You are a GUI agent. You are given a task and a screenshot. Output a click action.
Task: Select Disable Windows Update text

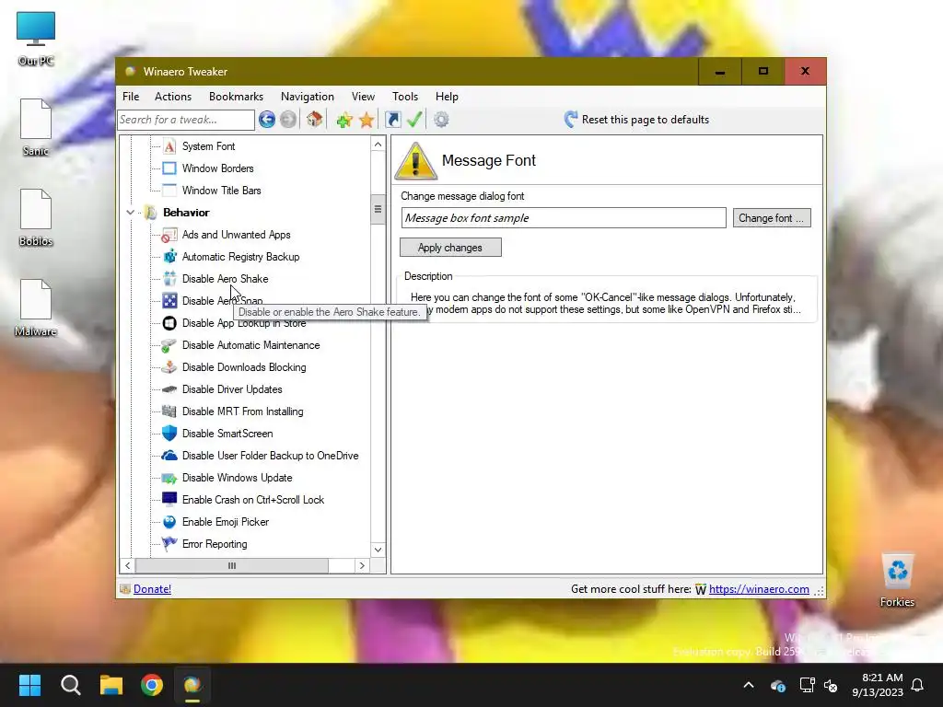237,478
